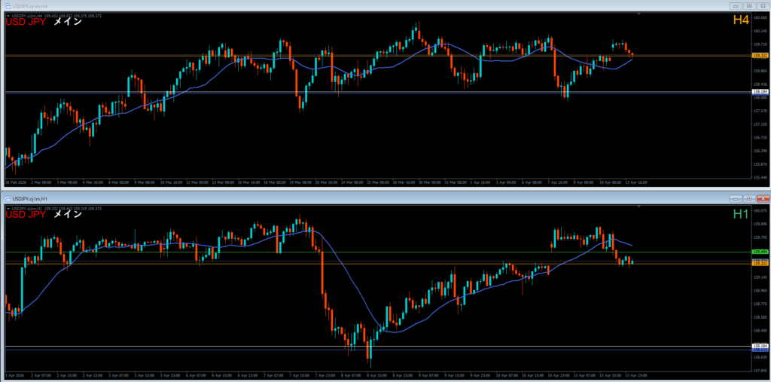This screenshot has height=382, width=771.
Task: Select the blue price label on H1 chart
Action: (759, 350)
